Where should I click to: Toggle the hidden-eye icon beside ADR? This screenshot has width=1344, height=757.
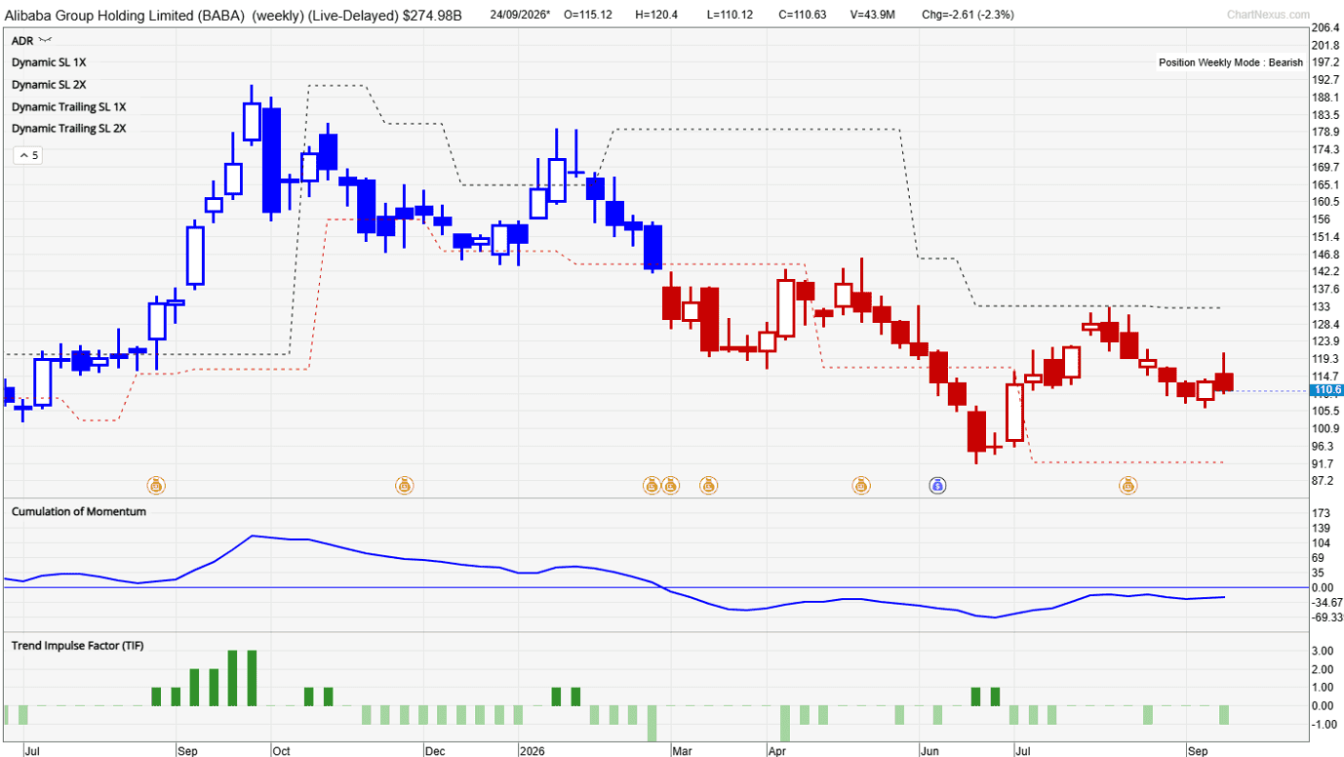[45, 40]
